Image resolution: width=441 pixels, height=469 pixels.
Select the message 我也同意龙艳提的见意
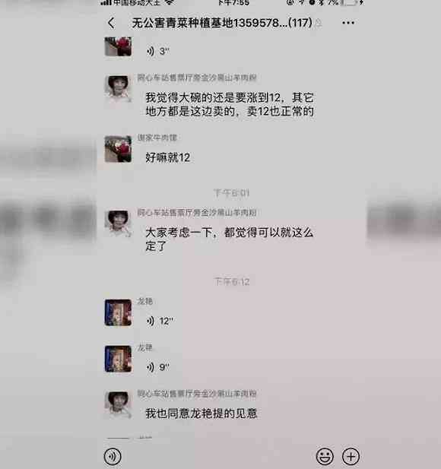click(x=201, y=414)
